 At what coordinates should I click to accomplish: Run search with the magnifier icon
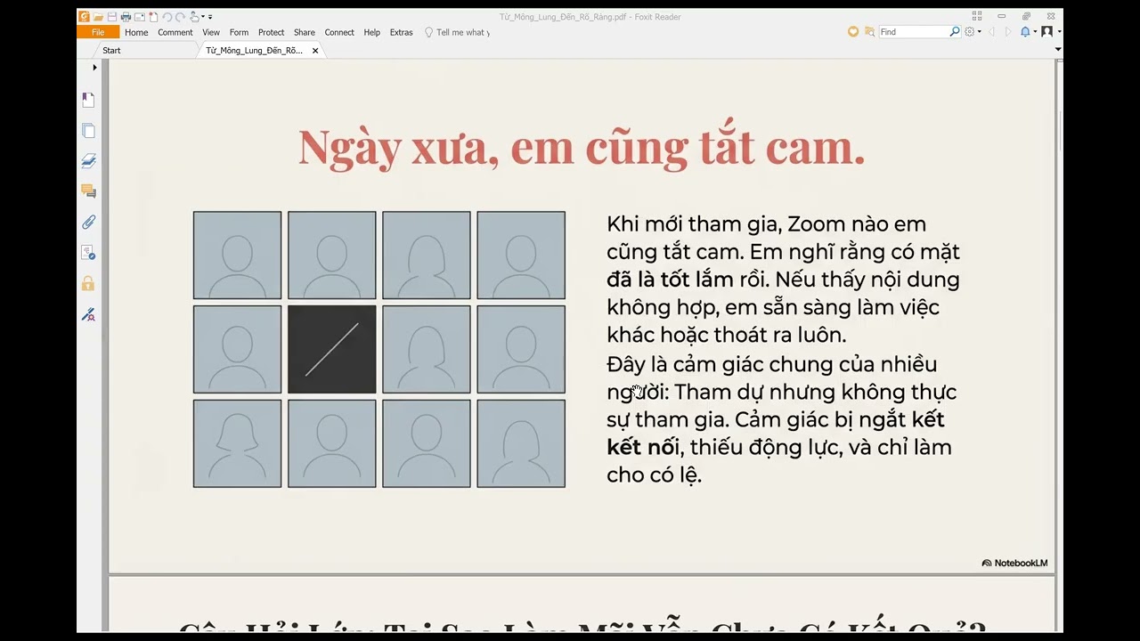[955, 32]
